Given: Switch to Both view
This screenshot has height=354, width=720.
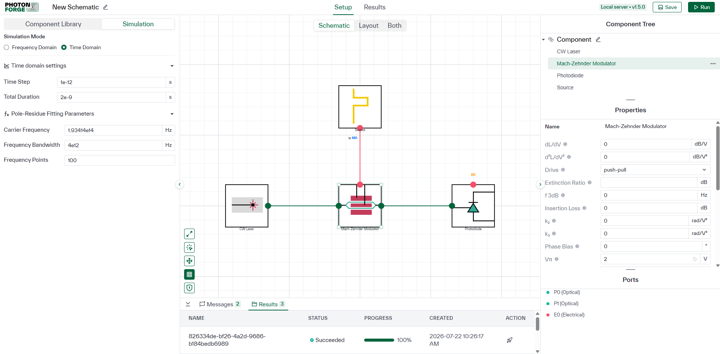Looking at the screenshot, I should pyautogui.click(x=395, y=26).
